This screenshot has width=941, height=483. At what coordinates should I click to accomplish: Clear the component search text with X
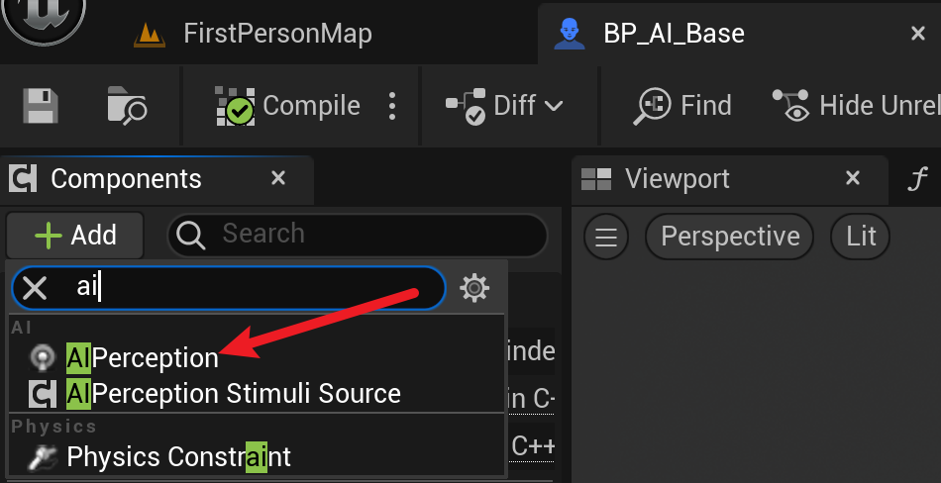(35, 288)
